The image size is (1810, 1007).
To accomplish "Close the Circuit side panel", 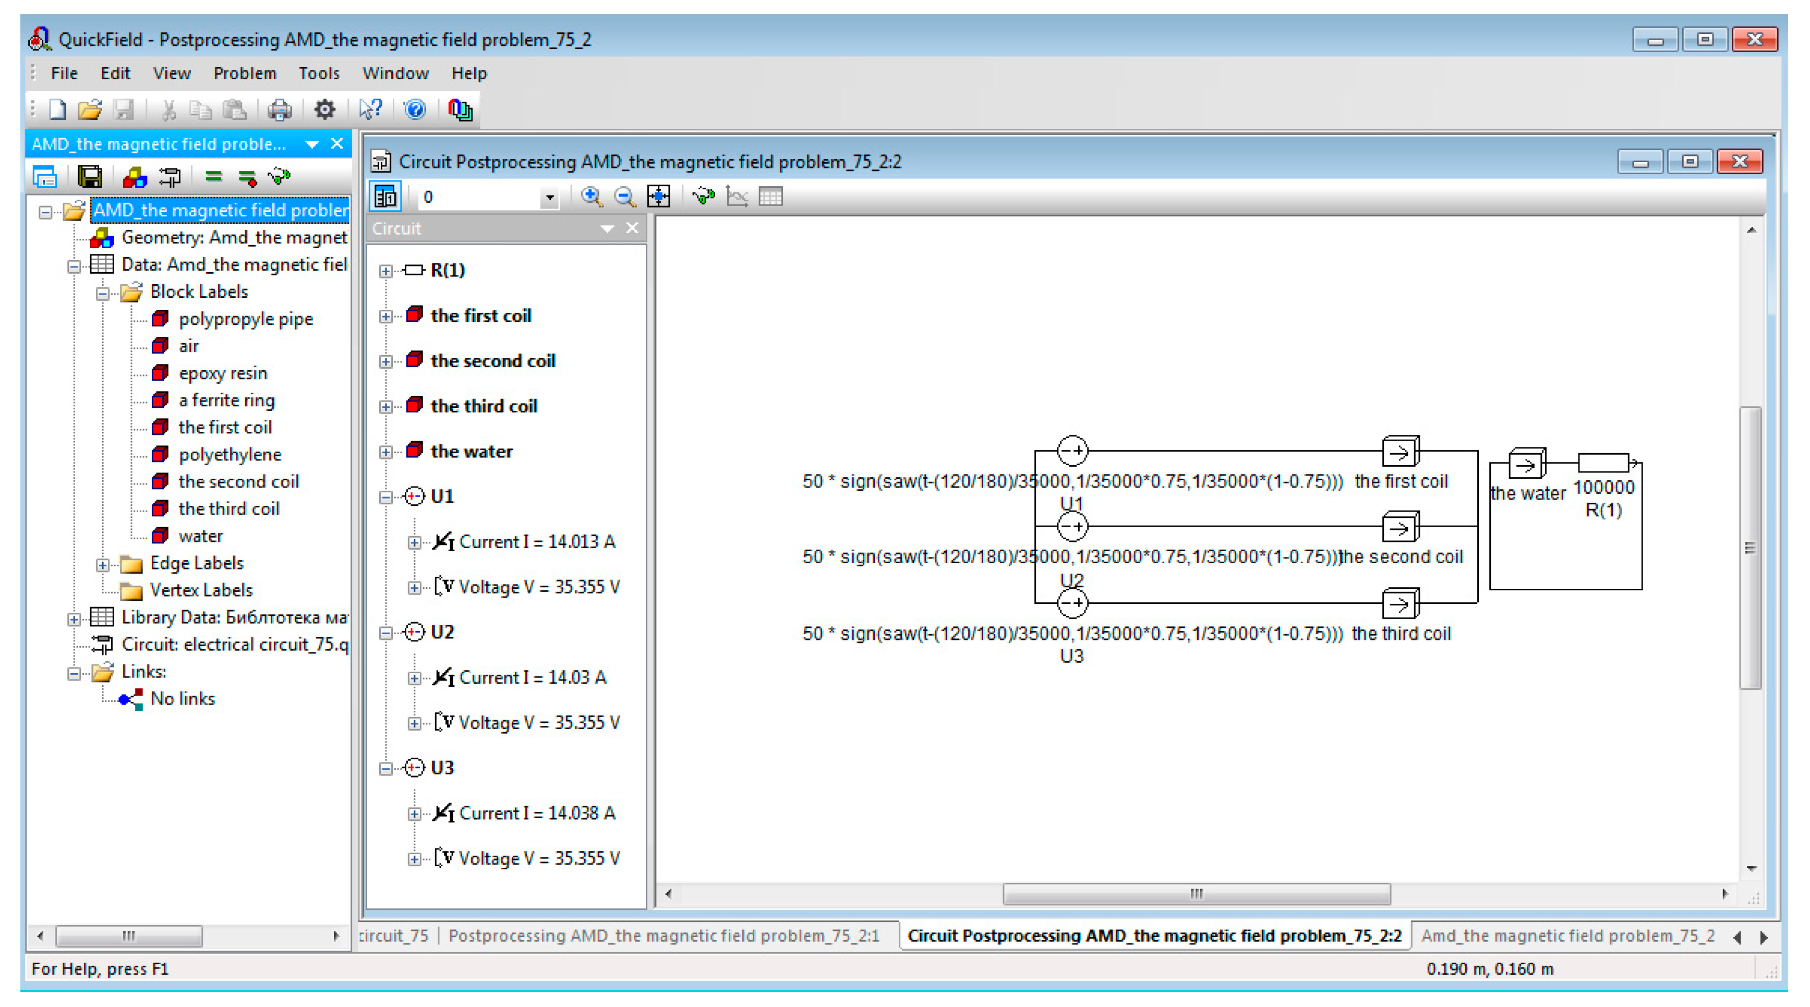I will click(632, 228).
